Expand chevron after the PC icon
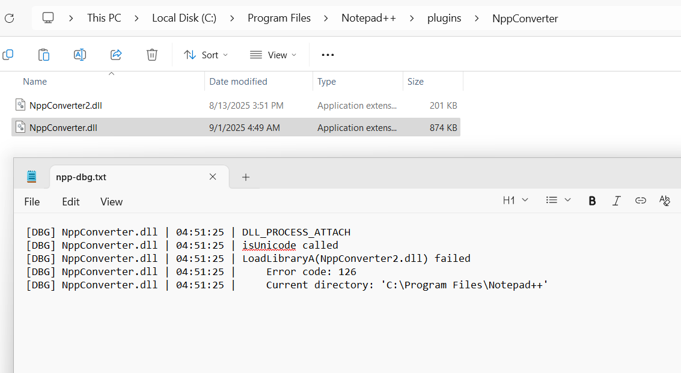This screenshot has height=373, width=681. (x=71, y=18)
